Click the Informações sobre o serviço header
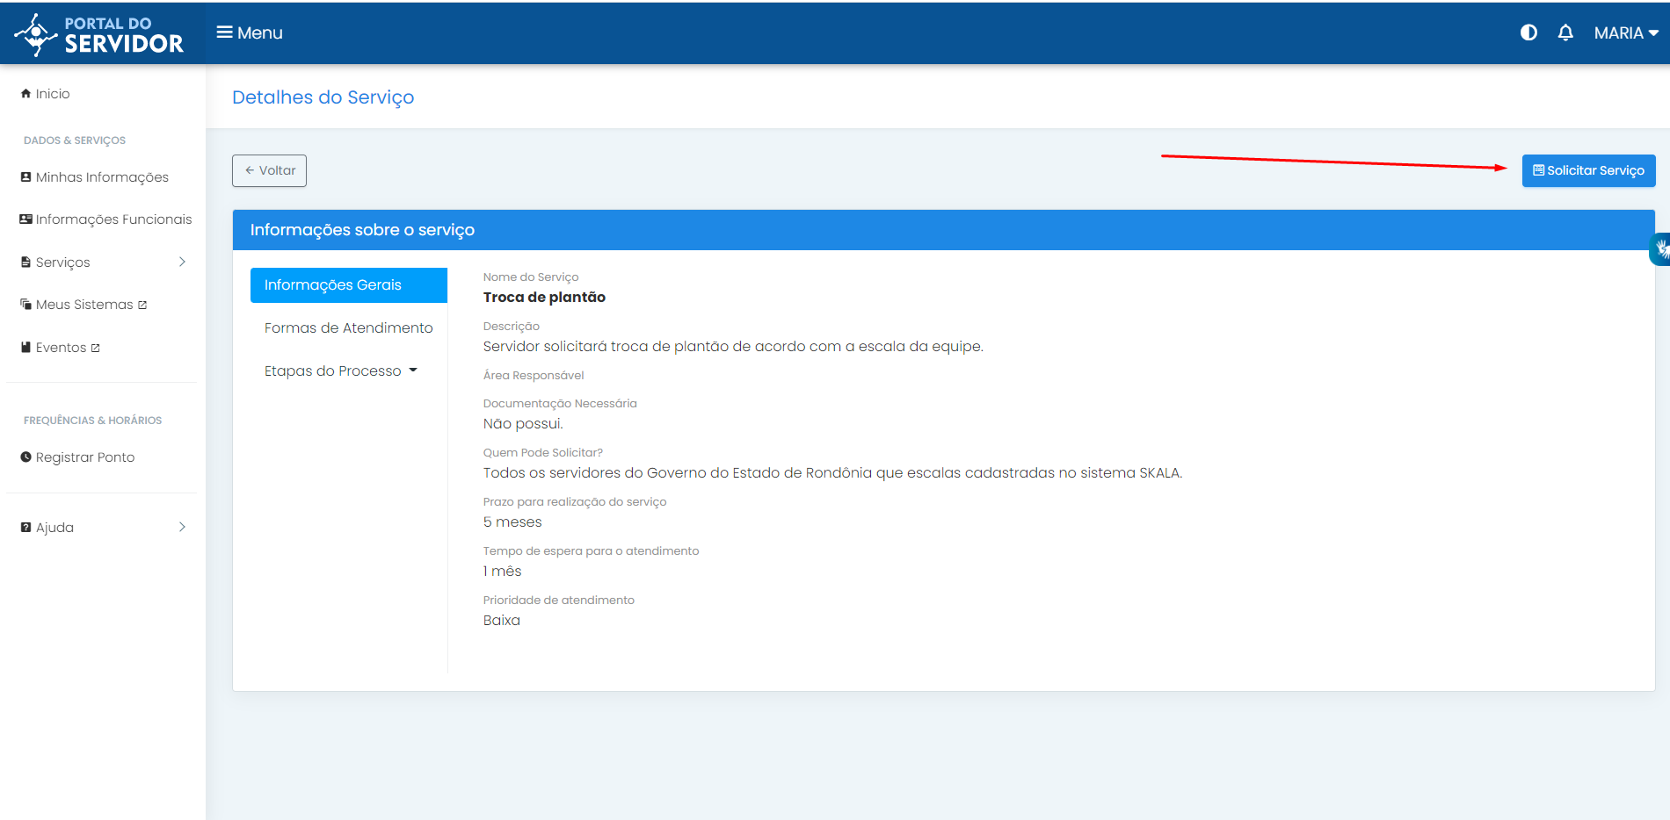This screenshot has height=820, width=1670. [x=943, y=230]
